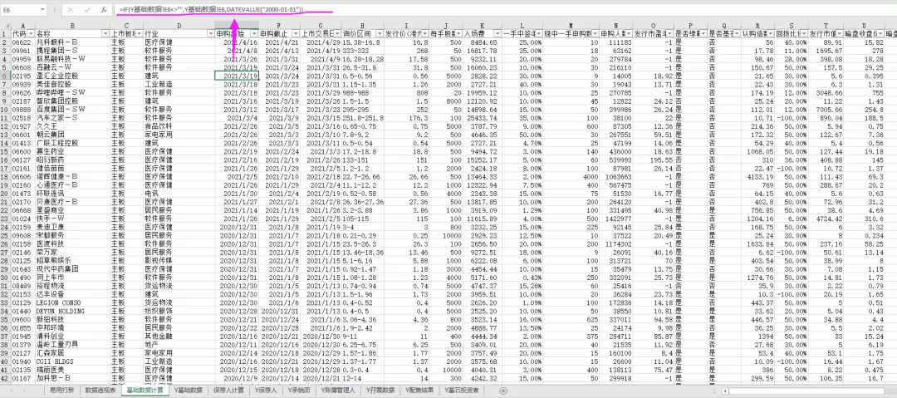Click the Select All corner triangle
Viewport: 897px width, 398px height.
[x=6, y=25]
